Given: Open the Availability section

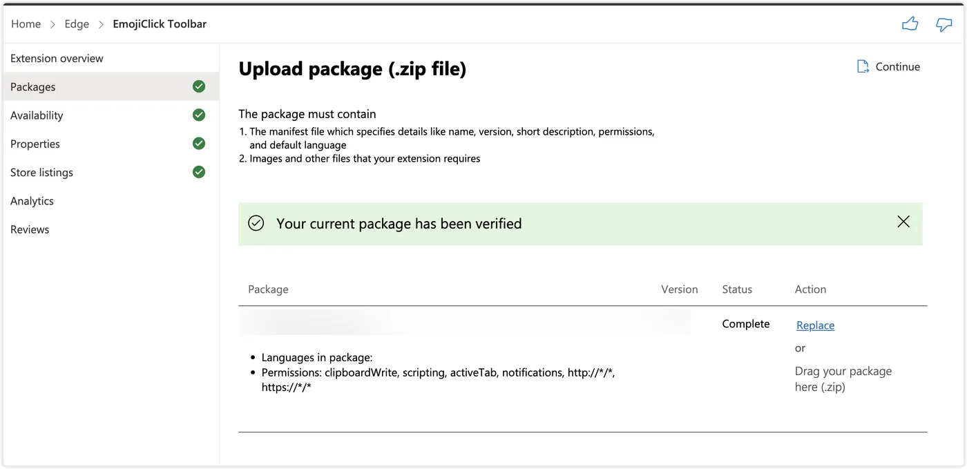Looking at the screenshot, I should coord(37,115).
